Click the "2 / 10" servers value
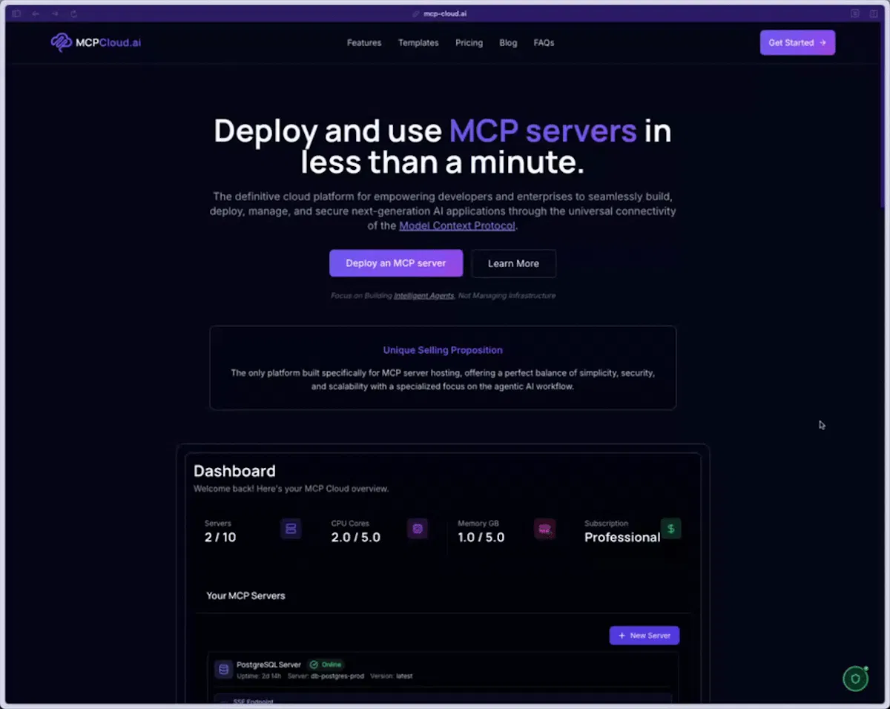The width and height of the screenshot is (890, 709). (x=220, y=537)
